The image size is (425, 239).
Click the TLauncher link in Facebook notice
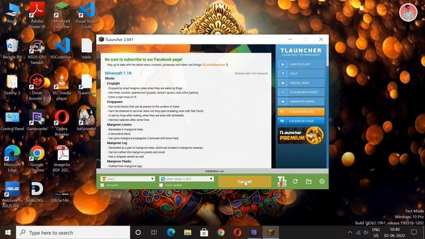coord(214,65)
